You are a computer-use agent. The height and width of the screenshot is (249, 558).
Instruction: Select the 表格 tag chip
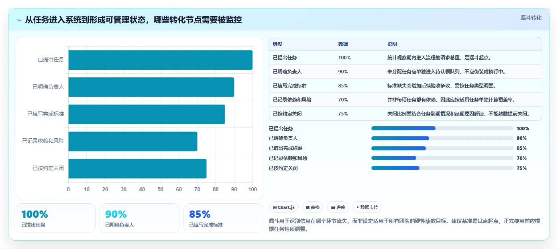[x=313, y=207]
